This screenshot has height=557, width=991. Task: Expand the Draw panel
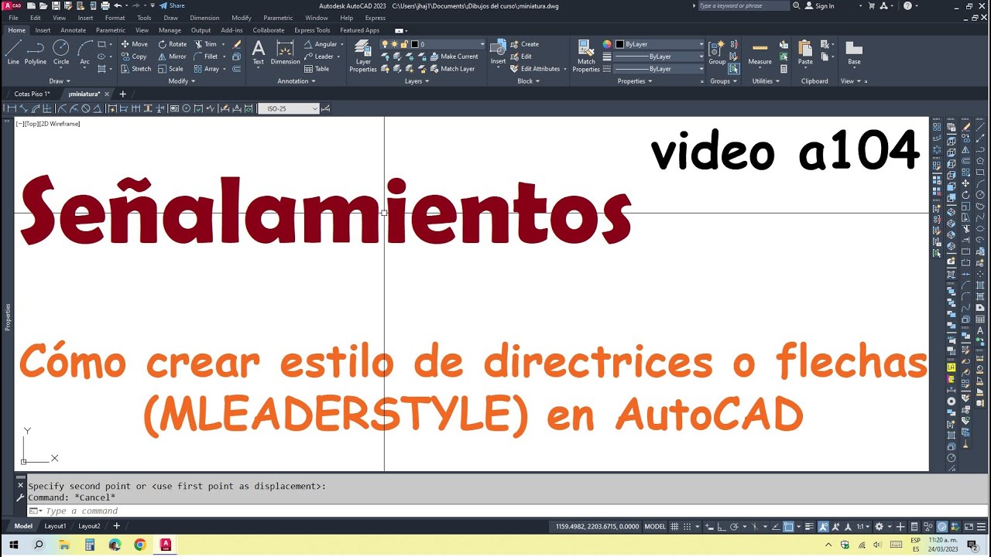(x=60, y=81)
